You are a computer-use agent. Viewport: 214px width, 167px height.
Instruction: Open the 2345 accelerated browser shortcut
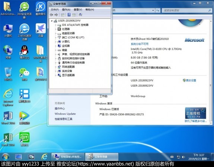(24, 32)
